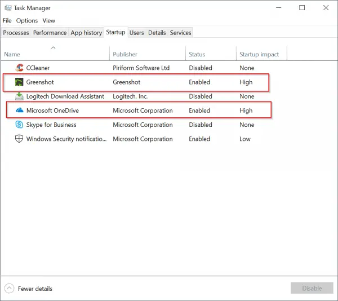Image resolution: width=338 pixels, height=301 pixels.
Task: Click Enabled status of Microsoft OneDrive
Action: click(199, 110)
